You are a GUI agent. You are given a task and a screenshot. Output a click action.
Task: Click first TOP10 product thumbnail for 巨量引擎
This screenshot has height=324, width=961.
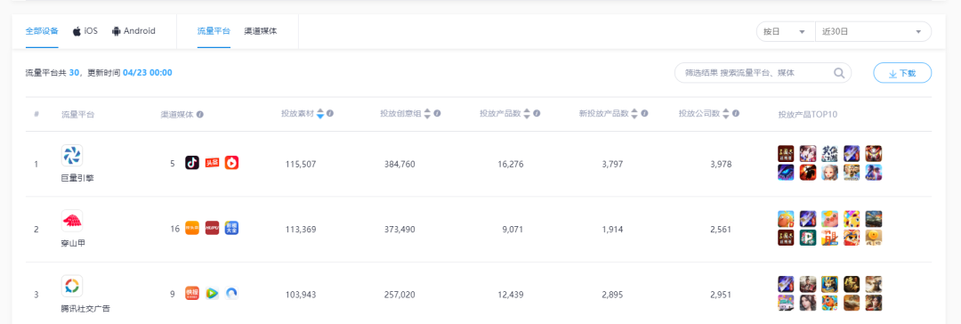786,153
